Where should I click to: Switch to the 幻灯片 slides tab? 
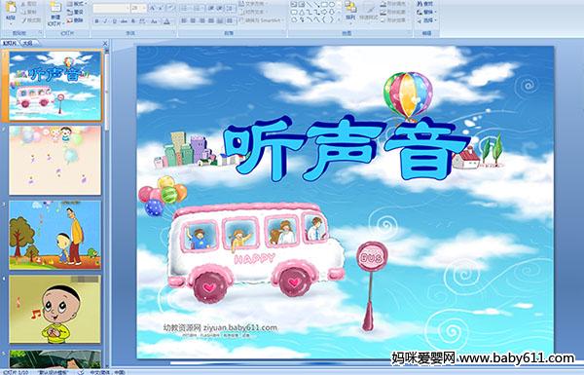point(11,43)
